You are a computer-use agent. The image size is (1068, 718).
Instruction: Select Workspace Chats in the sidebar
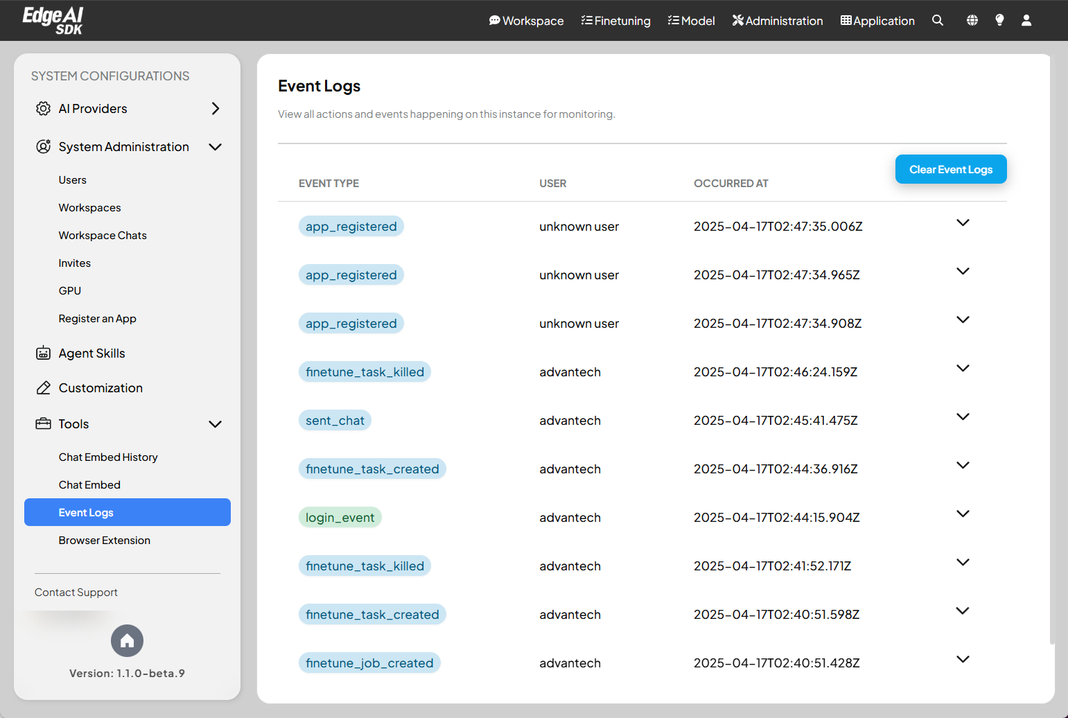click(x=103, y=236)
